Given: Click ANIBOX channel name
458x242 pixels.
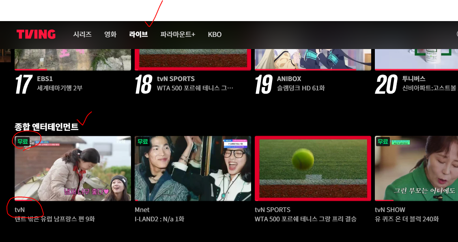Looking at the screenshot, I should (x=289, y=79).
